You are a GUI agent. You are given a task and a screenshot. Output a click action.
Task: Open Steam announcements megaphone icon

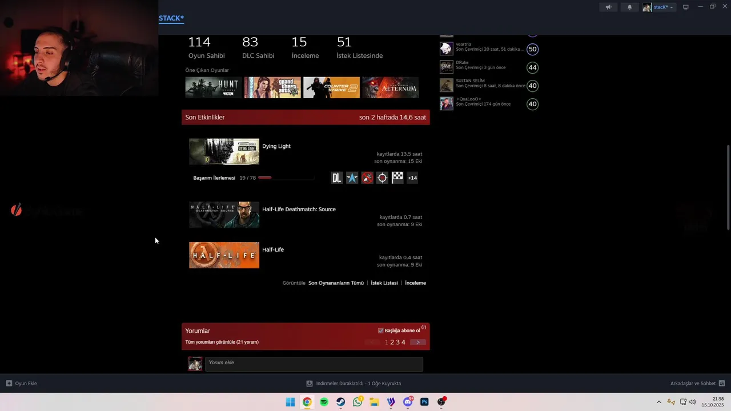pos(608,7)
